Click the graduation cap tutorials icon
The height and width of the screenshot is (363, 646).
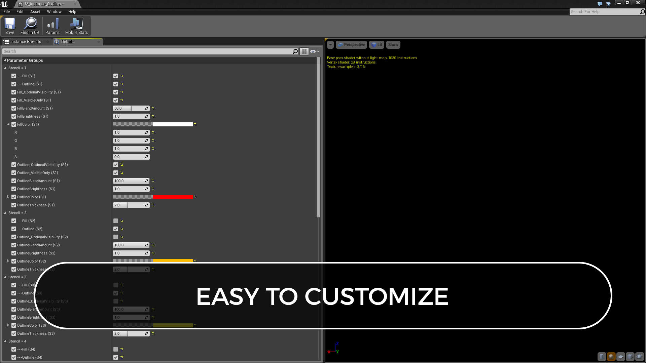(608, 4)
